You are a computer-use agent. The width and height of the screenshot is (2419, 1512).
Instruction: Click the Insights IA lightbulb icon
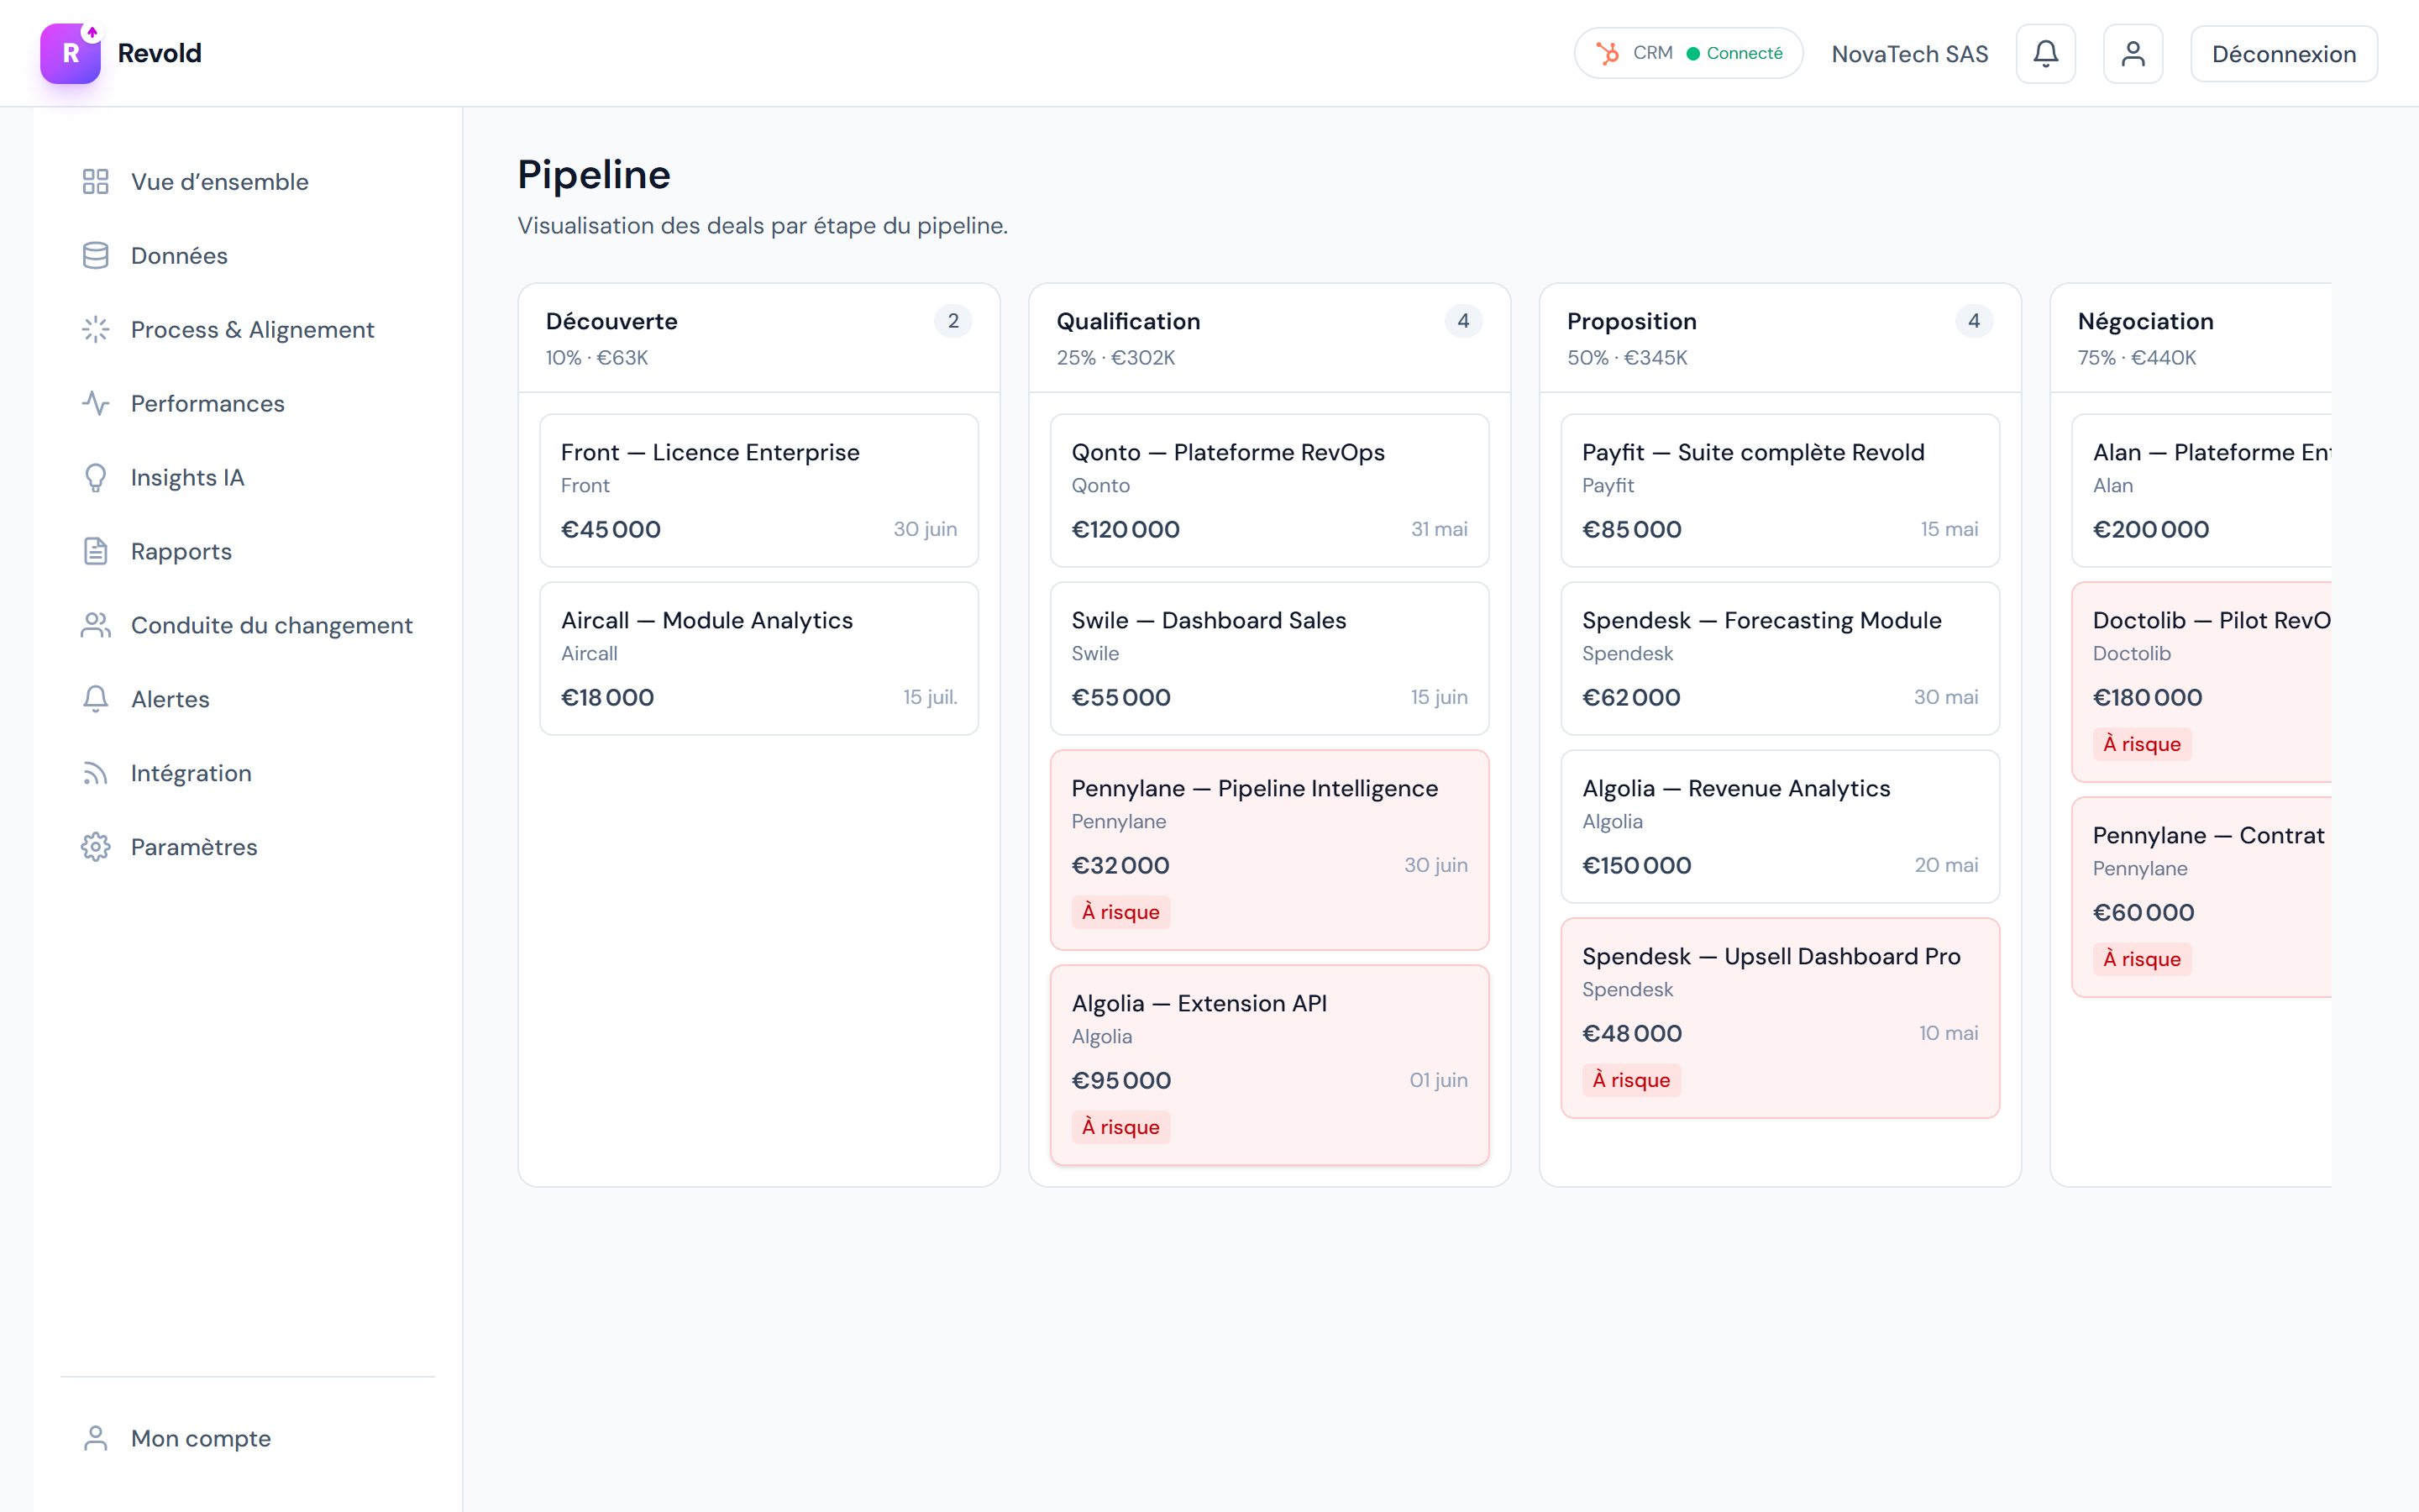coord(95,478)
